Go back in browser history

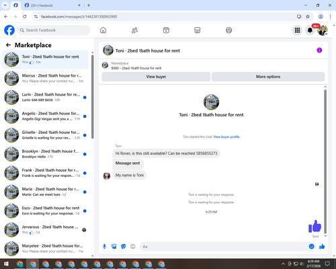click(6, 17)
